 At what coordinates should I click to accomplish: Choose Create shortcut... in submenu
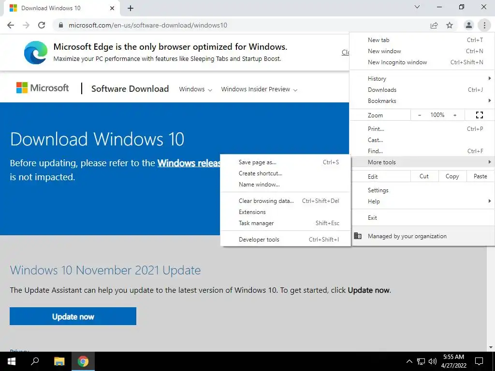click(x=285, y=173)
